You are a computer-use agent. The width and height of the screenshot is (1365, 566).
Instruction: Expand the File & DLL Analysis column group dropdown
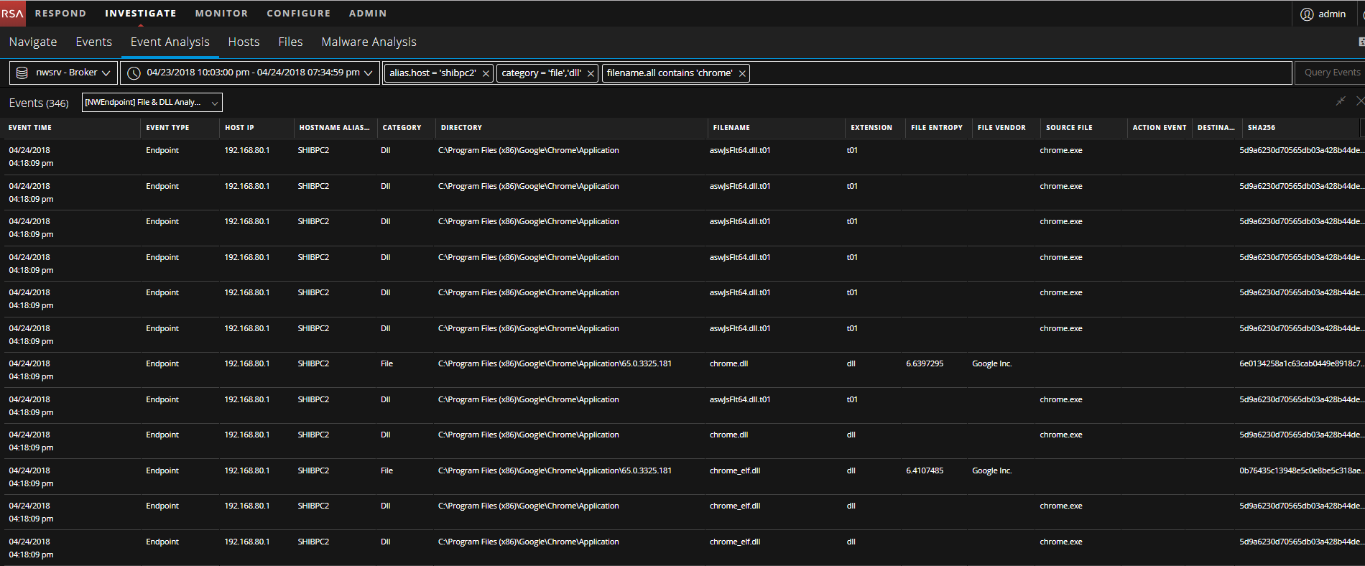click(214, 103)
